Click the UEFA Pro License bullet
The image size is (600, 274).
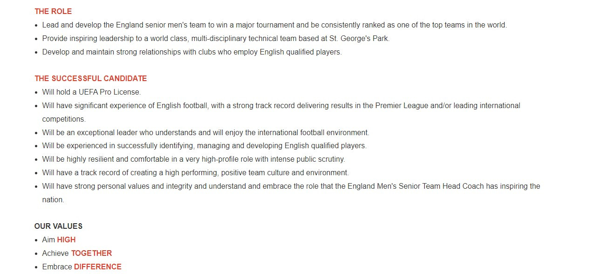click(x=91, y=92)
